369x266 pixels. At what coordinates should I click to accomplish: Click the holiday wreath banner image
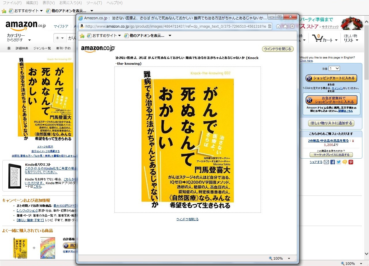(x=352, y=23)
